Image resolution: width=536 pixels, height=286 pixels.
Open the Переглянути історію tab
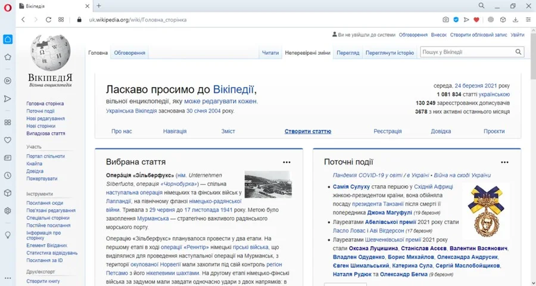click(x=389, y=53)
